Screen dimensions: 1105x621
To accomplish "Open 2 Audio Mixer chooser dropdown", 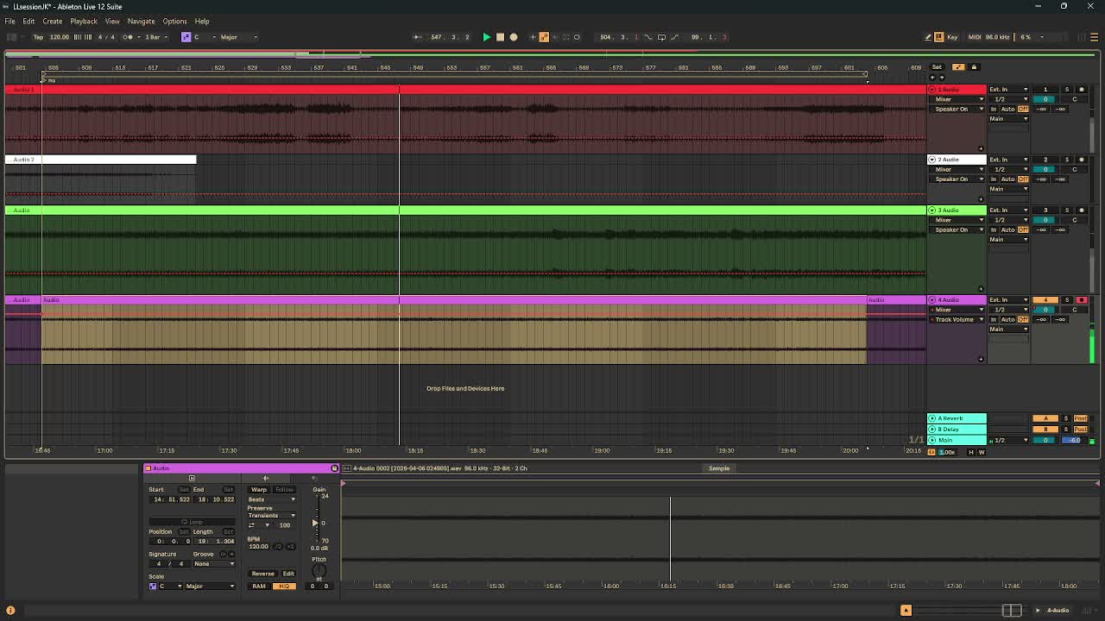I will [x=956, y=169].
